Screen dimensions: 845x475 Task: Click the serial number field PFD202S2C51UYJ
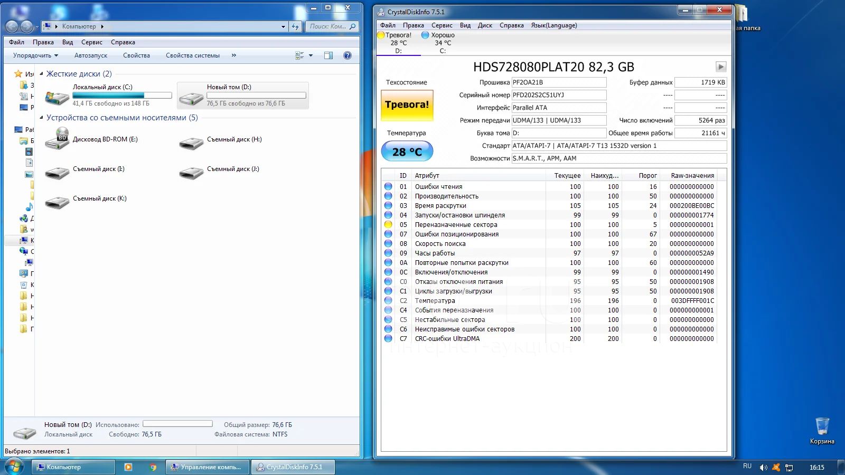point(559,95)
